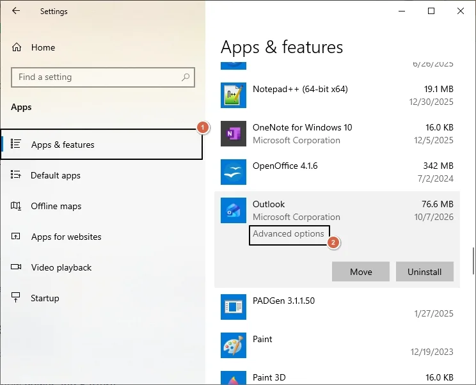Select OneNote for Windows 10 entry
The image size is (476, 385).
pyautogui.click(x=303, y=127)
